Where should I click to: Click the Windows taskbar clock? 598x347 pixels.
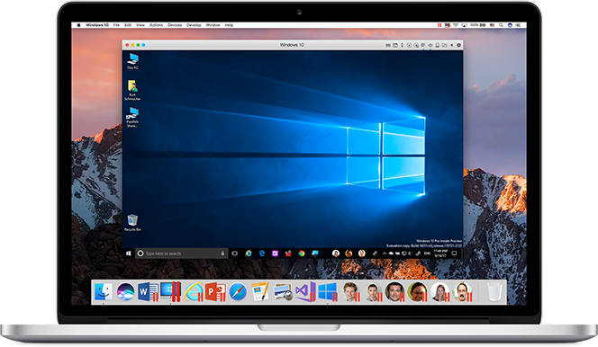(x=440, y=254)
